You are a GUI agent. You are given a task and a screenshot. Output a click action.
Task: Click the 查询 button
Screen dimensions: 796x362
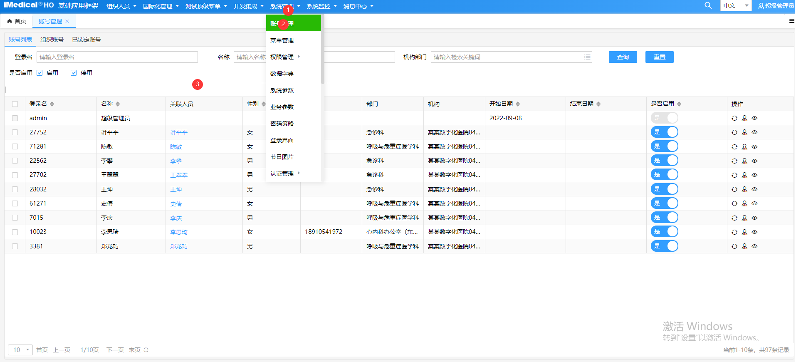(623, 57)
